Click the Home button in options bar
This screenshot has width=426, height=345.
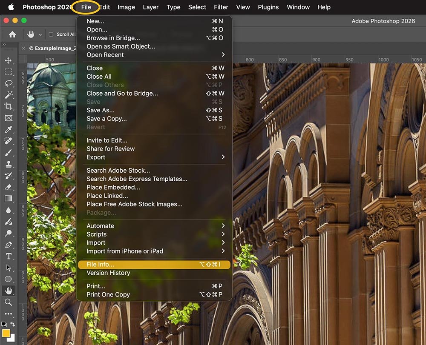click(12, 34)
